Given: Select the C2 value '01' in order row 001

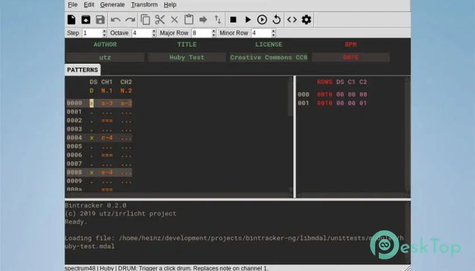Looking at the screenshot, I should pos(363,103).
